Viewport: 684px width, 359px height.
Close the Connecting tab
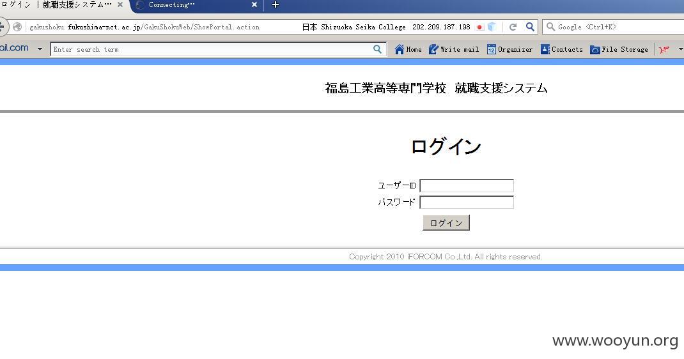point(254,5)
